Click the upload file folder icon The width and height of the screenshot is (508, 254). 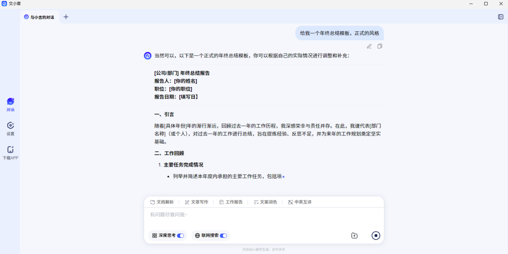tap(354, 235)
